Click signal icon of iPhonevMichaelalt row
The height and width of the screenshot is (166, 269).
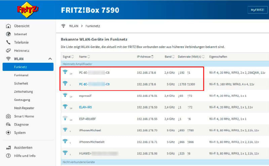65,141
